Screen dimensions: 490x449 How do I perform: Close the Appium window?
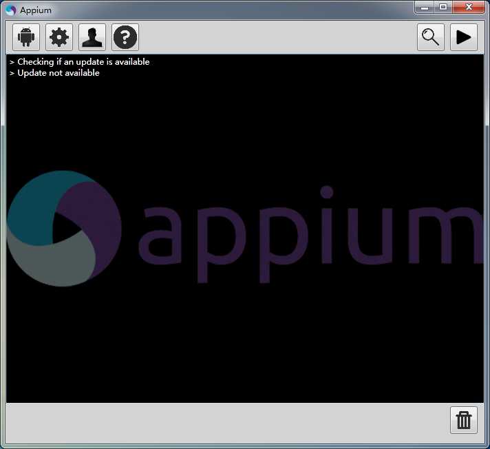point(469,7)
